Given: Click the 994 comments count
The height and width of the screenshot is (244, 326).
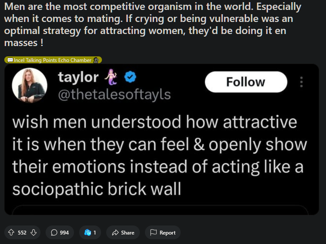Looking at the screenshot, I should tap(64, 232).
